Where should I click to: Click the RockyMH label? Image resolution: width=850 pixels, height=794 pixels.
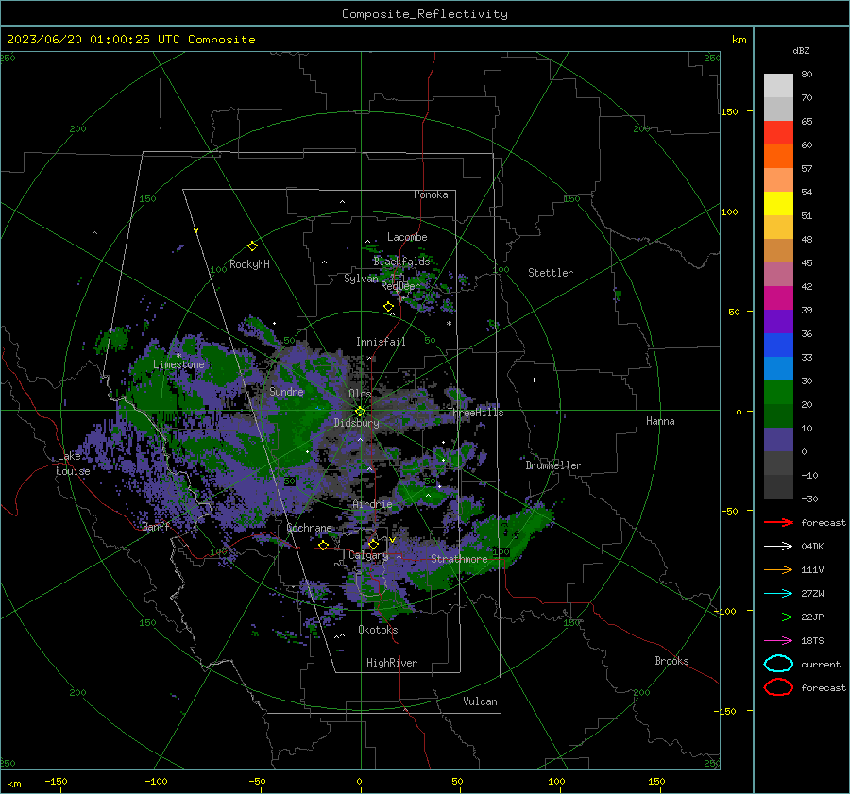click(249, 264)
